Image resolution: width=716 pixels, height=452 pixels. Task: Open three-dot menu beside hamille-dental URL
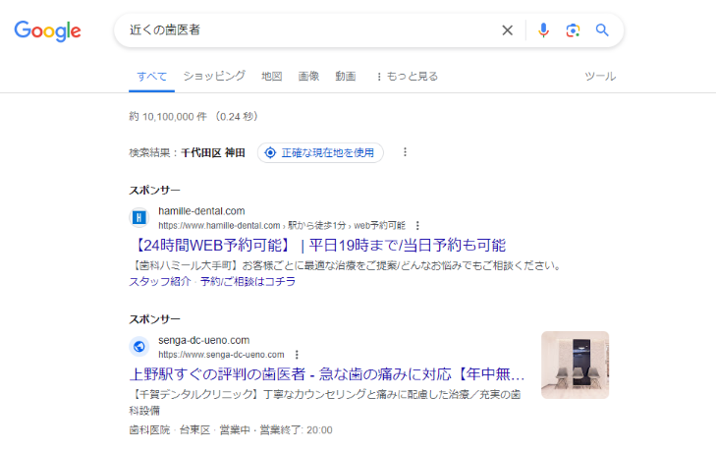click(417, 226)
